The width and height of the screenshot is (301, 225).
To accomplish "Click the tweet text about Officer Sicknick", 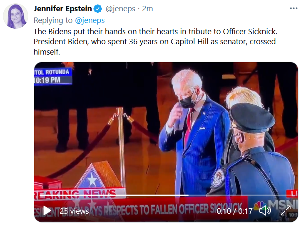I will pos(154,42).
